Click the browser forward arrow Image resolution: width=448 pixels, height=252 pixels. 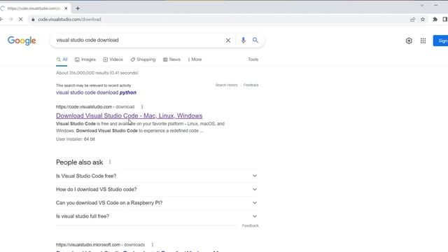tap(11, 20)
